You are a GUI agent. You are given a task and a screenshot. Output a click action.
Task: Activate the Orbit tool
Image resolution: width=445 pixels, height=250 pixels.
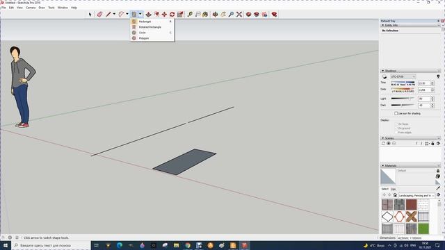(216, 14)
